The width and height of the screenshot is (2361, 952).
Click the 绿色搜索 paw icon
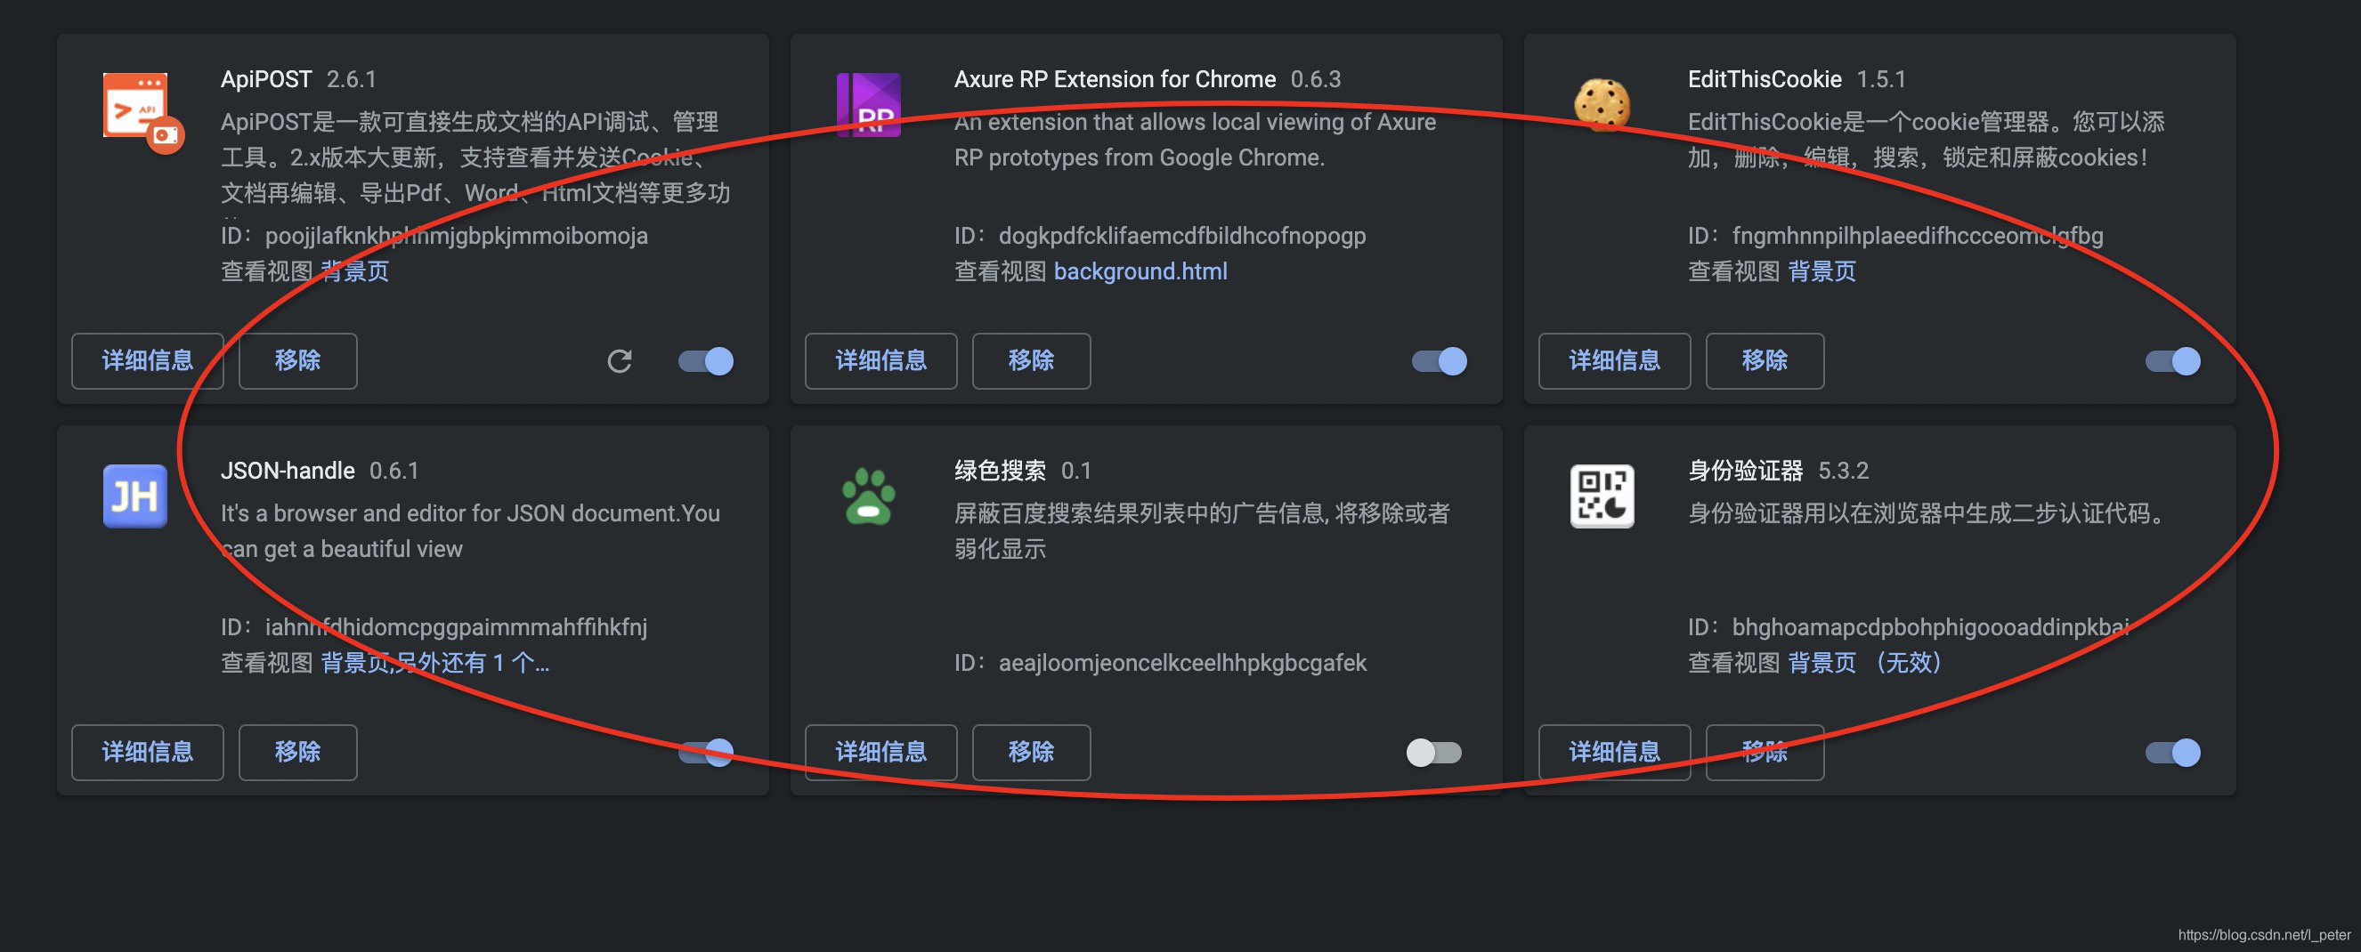pyautogui.click(x=868, y=496)
